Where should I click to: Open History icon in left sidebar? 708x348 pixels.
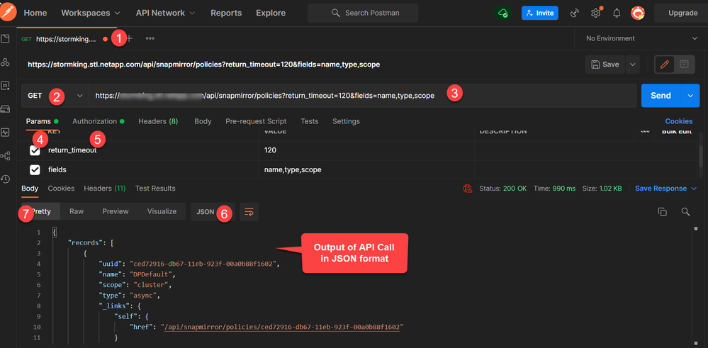click(6, 179)
